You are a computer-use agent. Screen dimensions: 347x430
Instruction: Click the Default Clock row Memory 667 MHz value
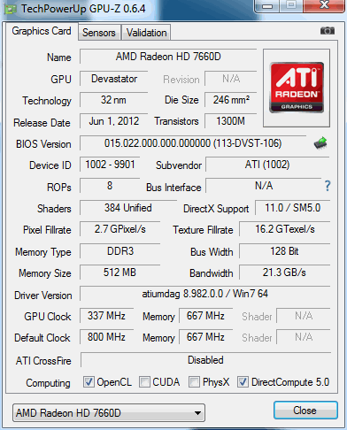205,337
